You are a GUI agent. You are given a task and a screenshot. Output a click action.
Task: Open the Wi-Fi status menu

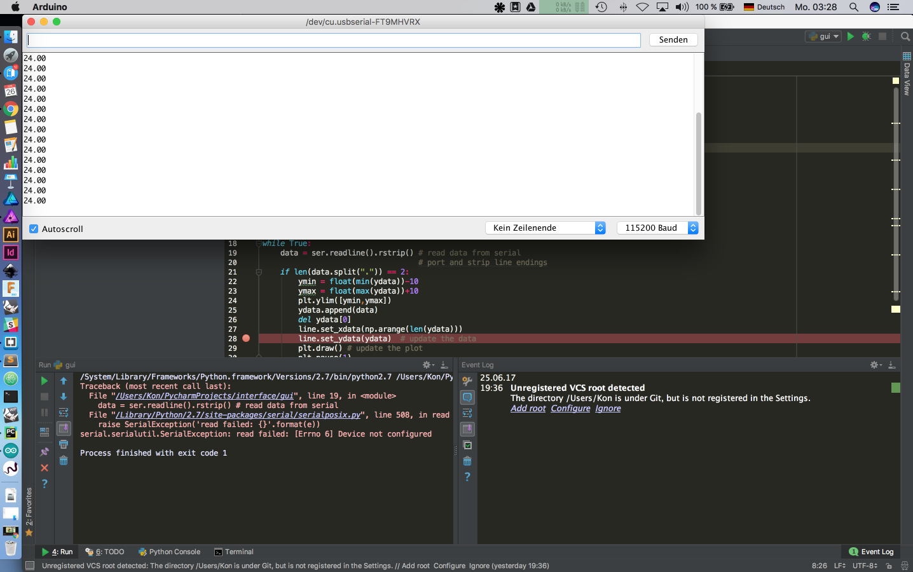click(643, 7)
